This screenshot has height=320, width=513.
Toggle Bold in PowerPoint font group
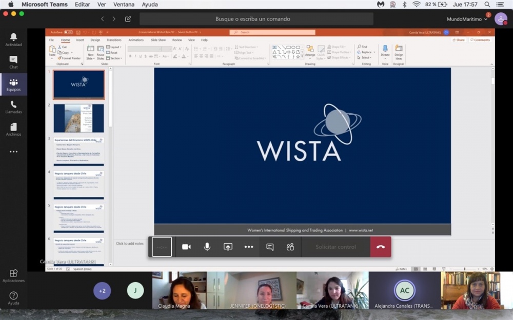pos(130,56)
